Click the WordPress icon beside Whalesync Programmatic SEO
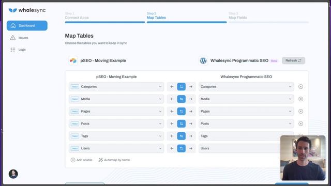This screenshot has width=331, height=186. [x=203, y=61]
